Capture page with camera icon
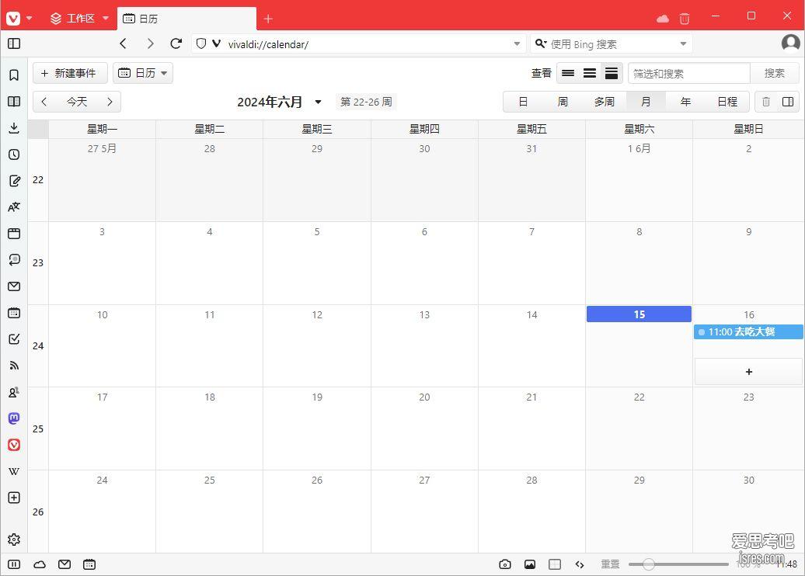Viewport: 805px width, 576px height. pos(504,564)
